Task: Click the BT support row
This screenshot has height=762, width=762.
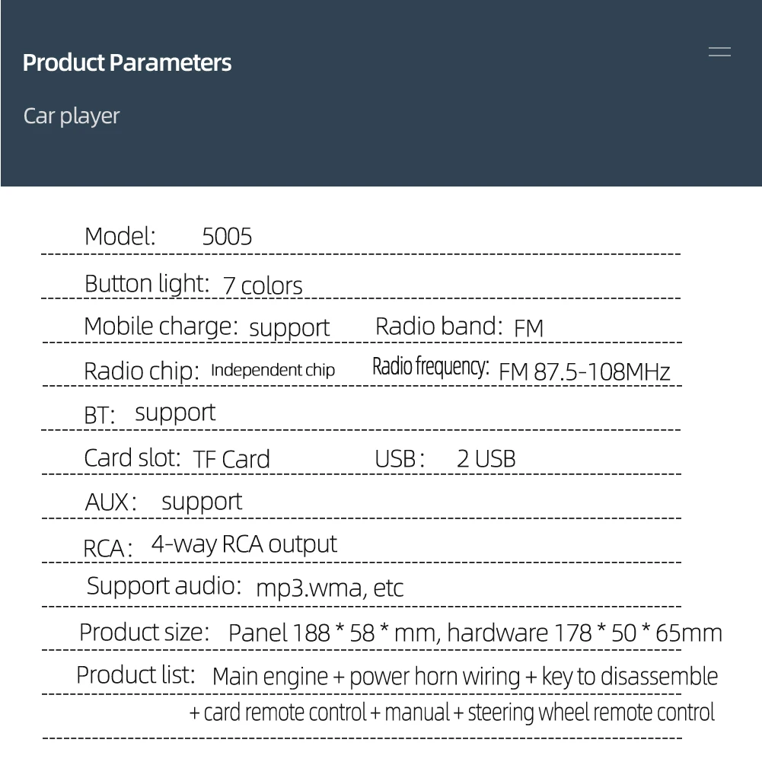Action: 150,413
